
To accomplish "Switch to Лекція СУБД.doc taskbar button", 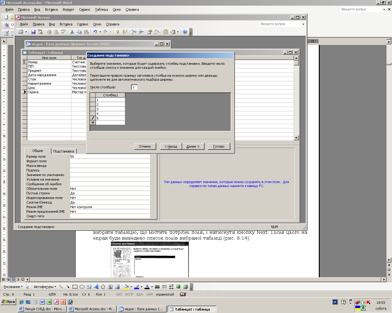I will [42, 309].
